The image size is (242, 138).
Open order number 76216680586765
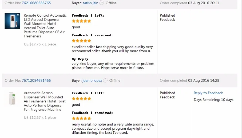(x=36, y=3)
